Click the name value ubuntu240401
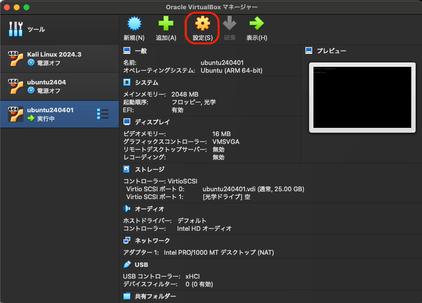 (x=222, y=62)
